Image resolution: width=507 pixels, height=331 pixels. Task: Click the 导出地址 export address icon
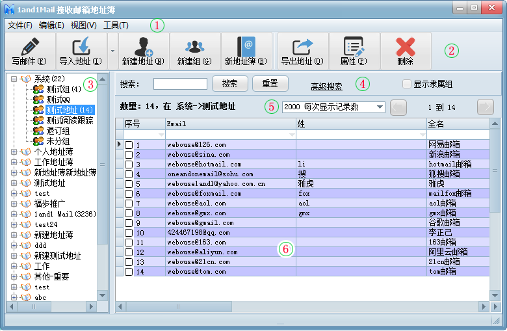click(302, 47)
